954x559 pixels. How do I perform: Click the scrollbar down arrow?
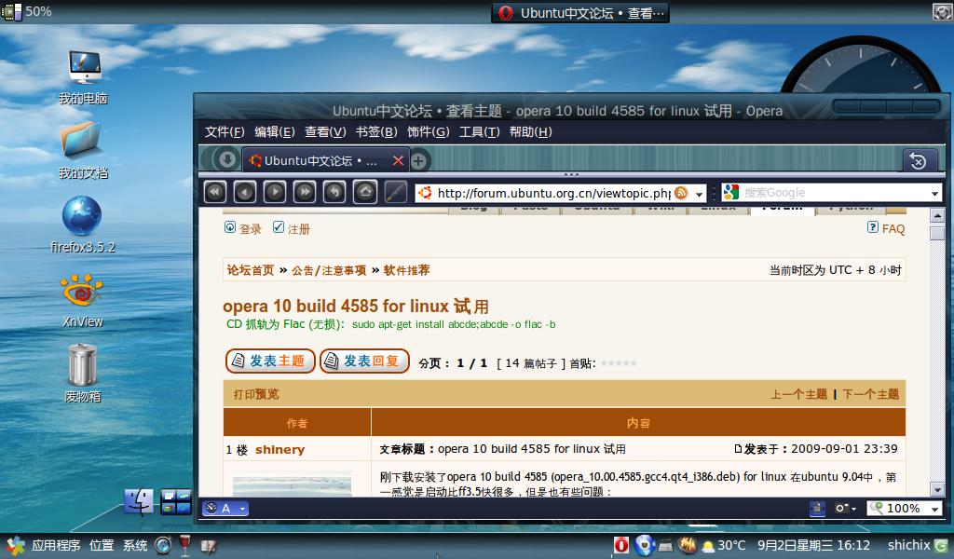(x=937, y=489)
